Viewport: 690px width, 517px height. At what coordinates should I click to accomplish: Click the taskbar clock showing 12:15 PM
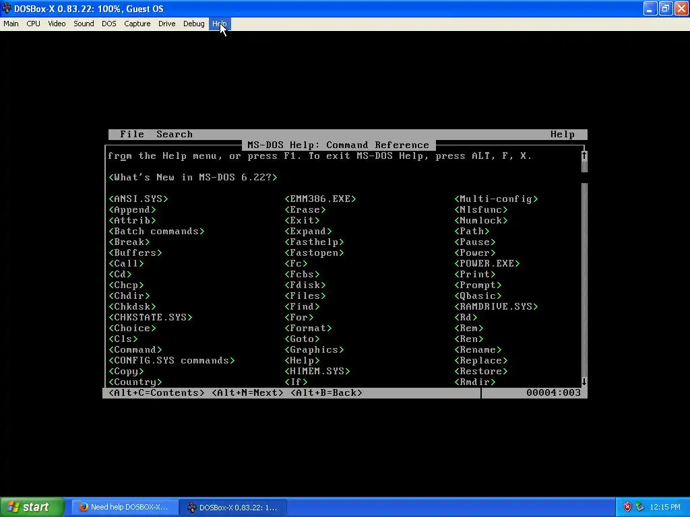pyautogui.click(x=665, y=507)
